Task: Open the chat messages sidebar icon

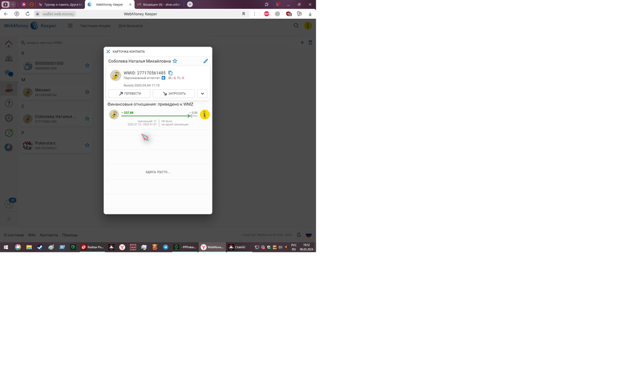Action: pos(9,73)
